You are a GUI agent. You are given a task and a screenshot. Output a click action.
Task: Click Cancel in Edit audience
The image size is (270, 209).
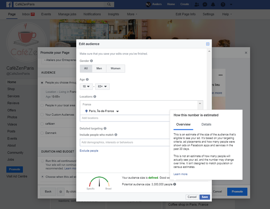[x=192, y=197]
